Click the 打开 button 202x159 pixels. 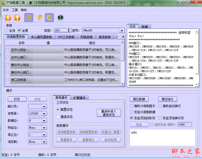click(17, 99)
